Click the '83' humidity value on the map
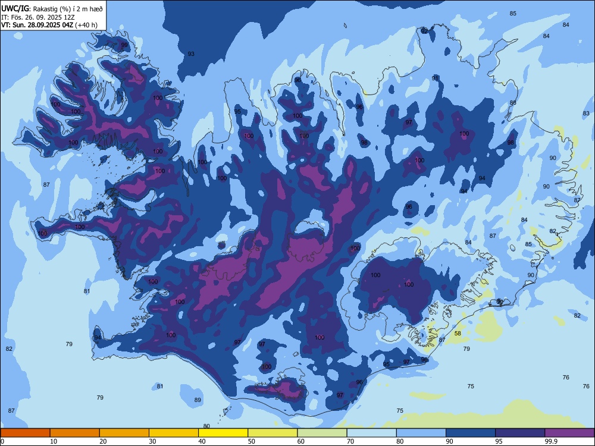Image resolution: width=595 pixels, height=446 pixels. pyautogui.click(x=586, y=113)
